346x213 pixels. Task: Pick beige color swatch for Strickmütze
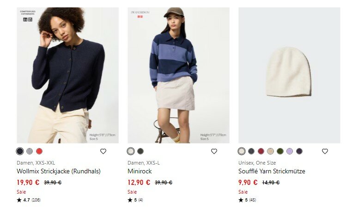[270, 151]
